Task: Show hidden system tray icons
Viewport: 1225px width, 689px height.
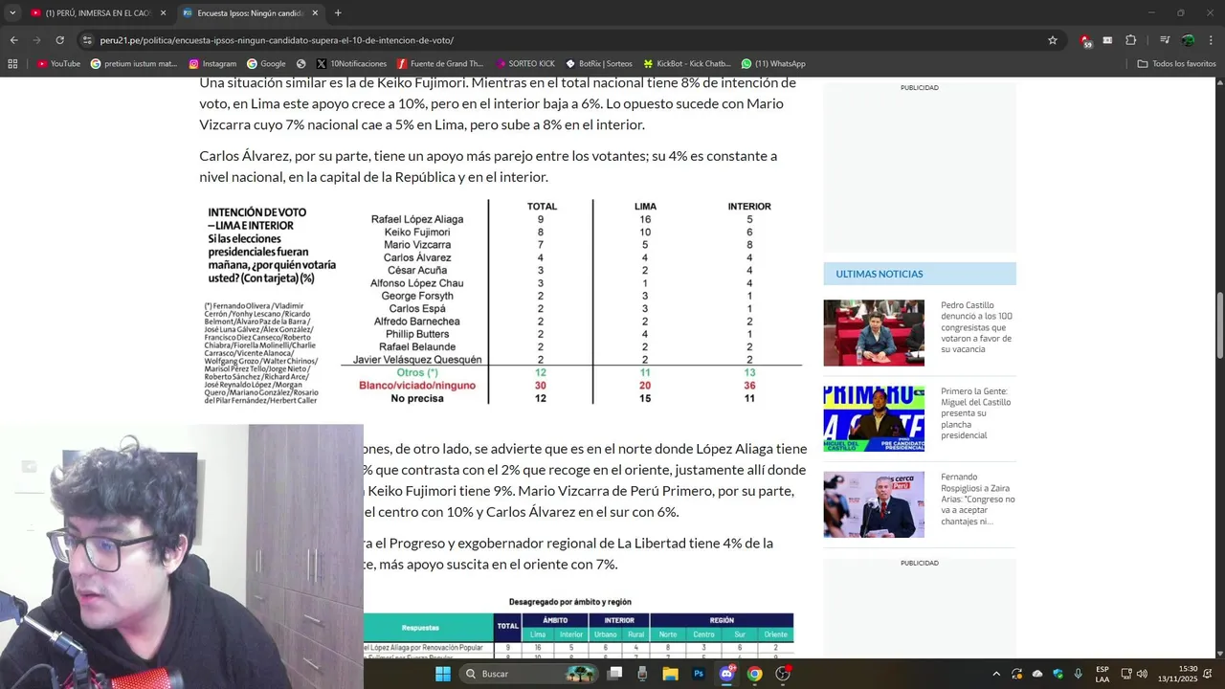Action: click(x=996, y=674)
